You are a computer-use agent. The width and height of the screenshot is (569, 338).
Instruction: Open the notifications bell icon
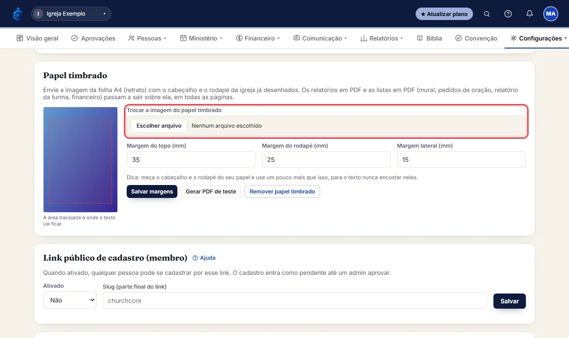(529, 14)
